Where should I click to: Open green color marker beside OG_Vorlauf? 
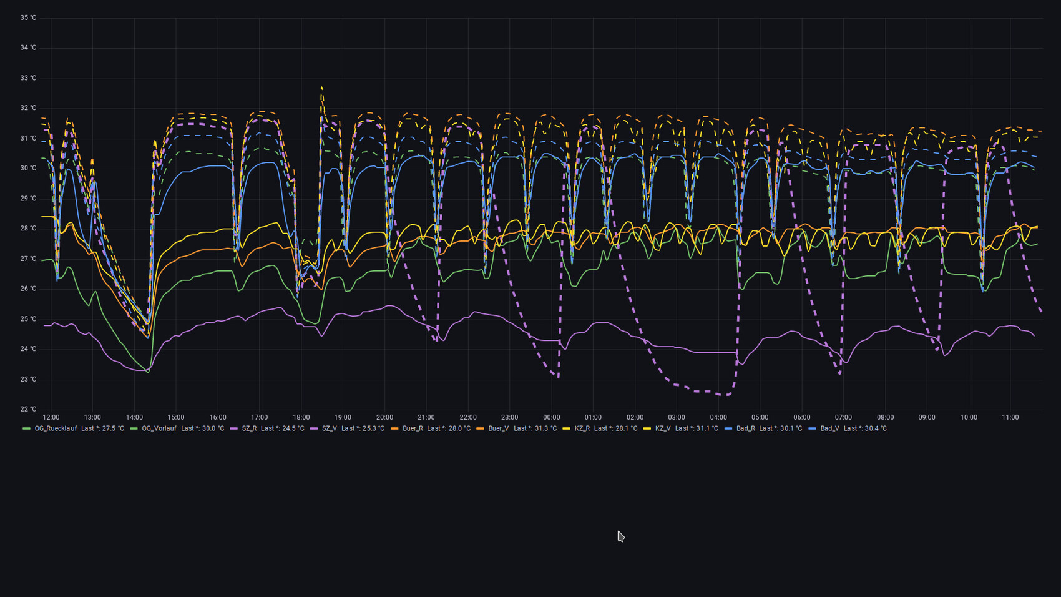tap(134, 428)
